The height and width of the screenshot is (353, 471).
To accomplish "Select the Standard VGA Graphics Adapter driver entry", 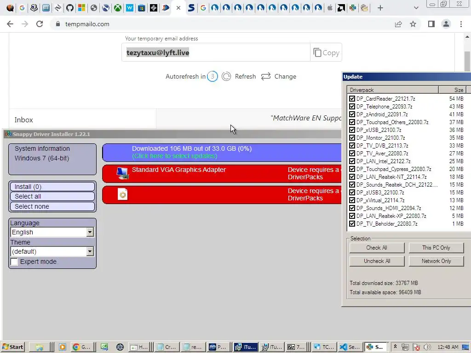I will tap(222, 173).
